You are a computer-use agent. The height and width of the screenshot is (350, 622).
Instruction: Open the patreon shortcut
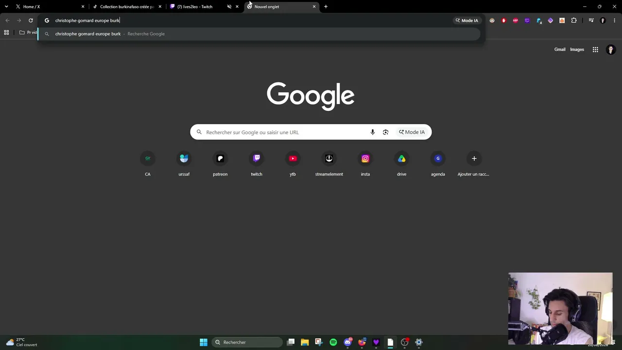click(220, 164)
